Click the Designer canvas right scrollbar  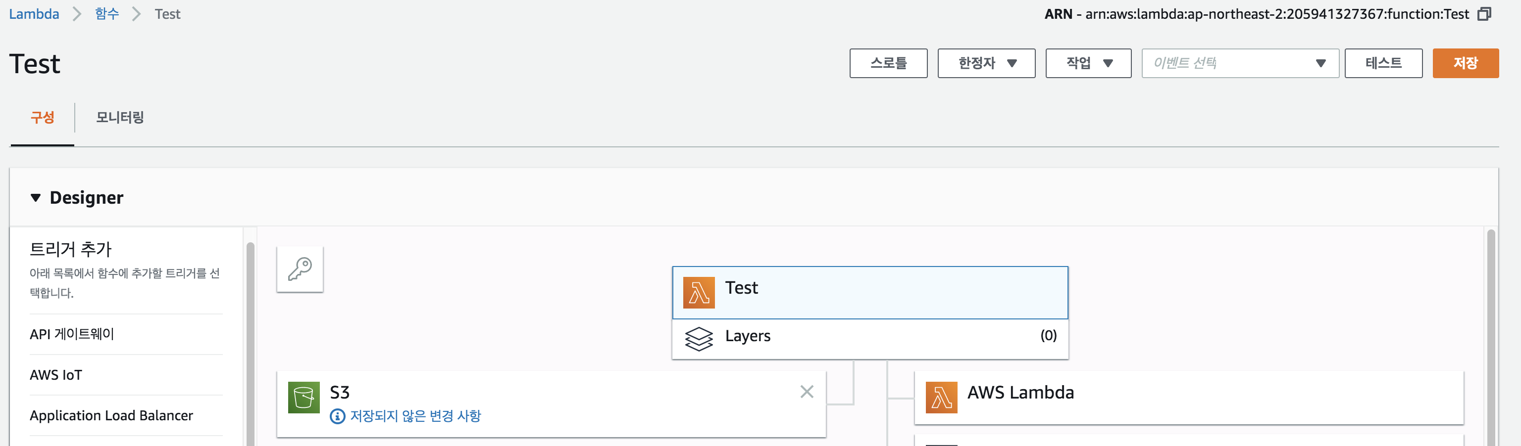1491,337
